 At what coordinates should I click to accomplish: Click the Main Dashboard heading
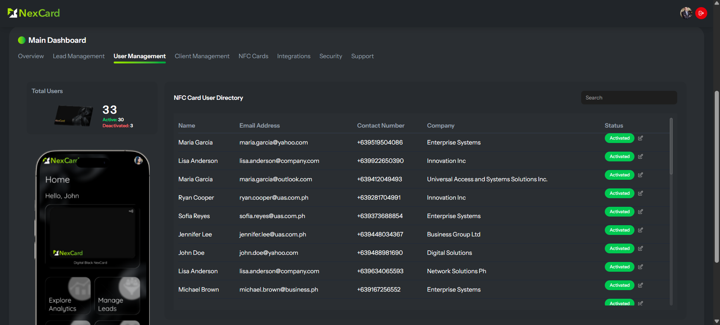pyautogui.click(x=57, y=40)
